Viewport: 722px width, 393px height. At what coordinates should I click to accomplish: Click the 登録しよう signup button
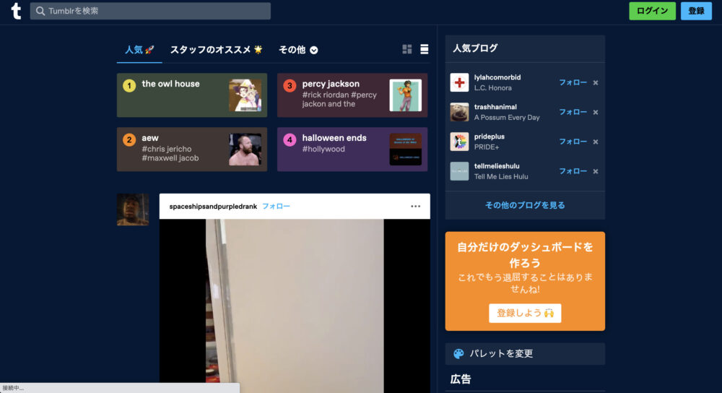525,314
